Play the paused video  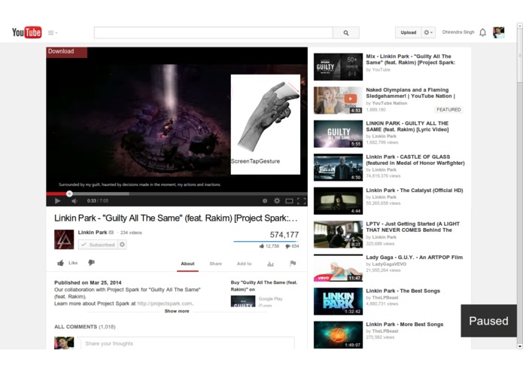(x=57, y=201)
